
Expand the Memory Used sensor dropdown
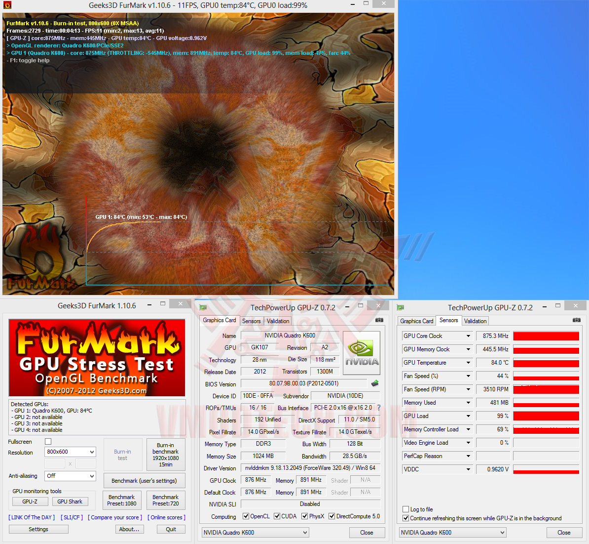pos(469,403)
